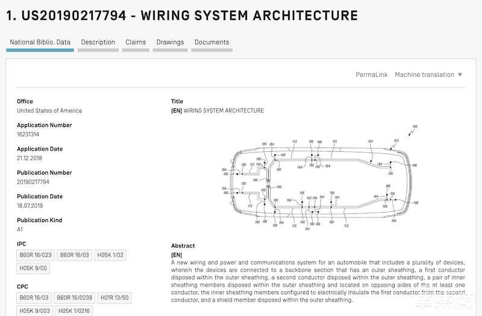Click the application number 16231314
This screenshot has width=482, height=316.
coord(28,134)
